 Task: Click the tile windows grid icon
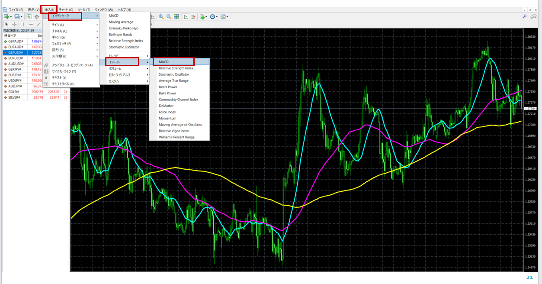176,17
